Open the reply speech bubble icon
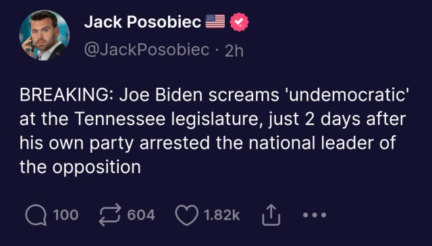 pos(36,215)
